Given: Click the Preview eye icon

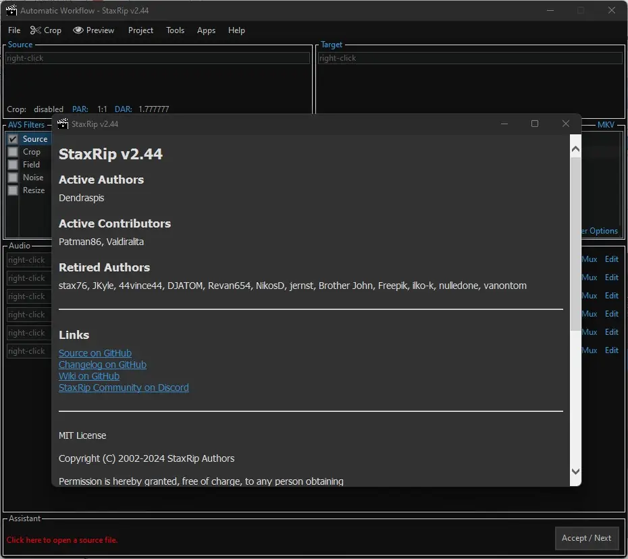Looking at the screenshot, I should coord(78,30).
